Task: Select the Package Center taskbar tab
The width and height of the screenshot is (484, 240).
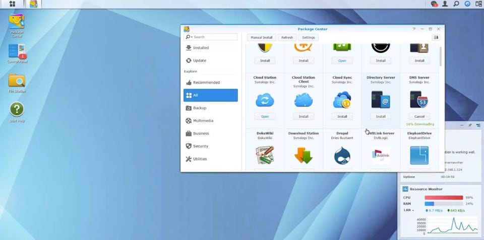Action: click(x=34, y=4)
